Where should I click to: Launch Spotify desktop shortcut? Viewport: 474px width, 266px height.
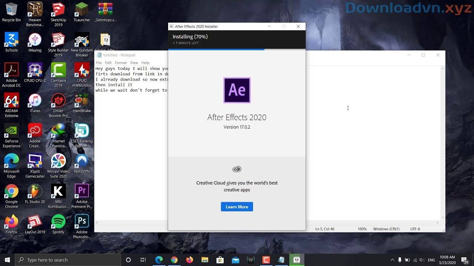[x=58, y=224]
